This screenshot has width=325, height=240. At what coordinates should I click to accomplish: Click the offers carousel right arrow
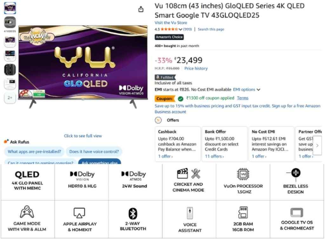pyautogui.click(x=317, y=145)
